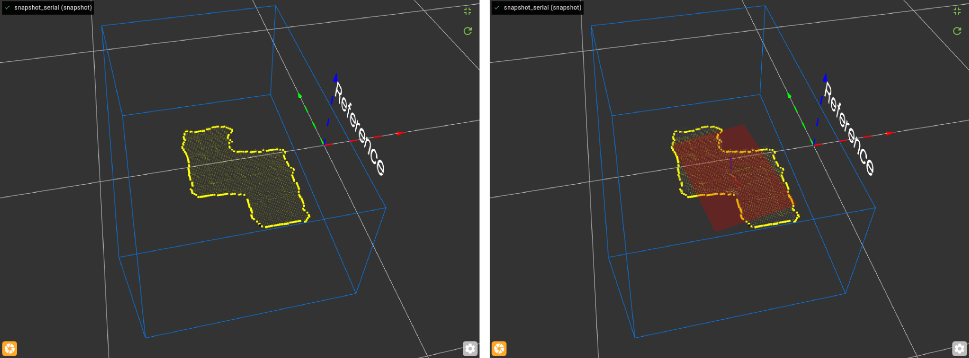The width and height of the screenshot is (969, 358).
Task: Select the snapshot_serial (snapshot) label in left viewer
Action: (x=53, y=8)
